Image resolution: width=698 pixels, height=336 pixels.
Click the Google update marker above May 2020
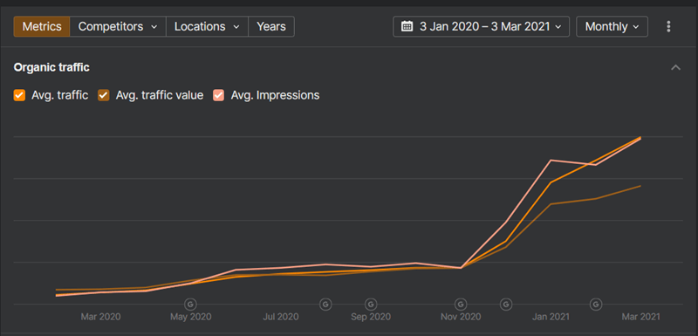[190, 305]
